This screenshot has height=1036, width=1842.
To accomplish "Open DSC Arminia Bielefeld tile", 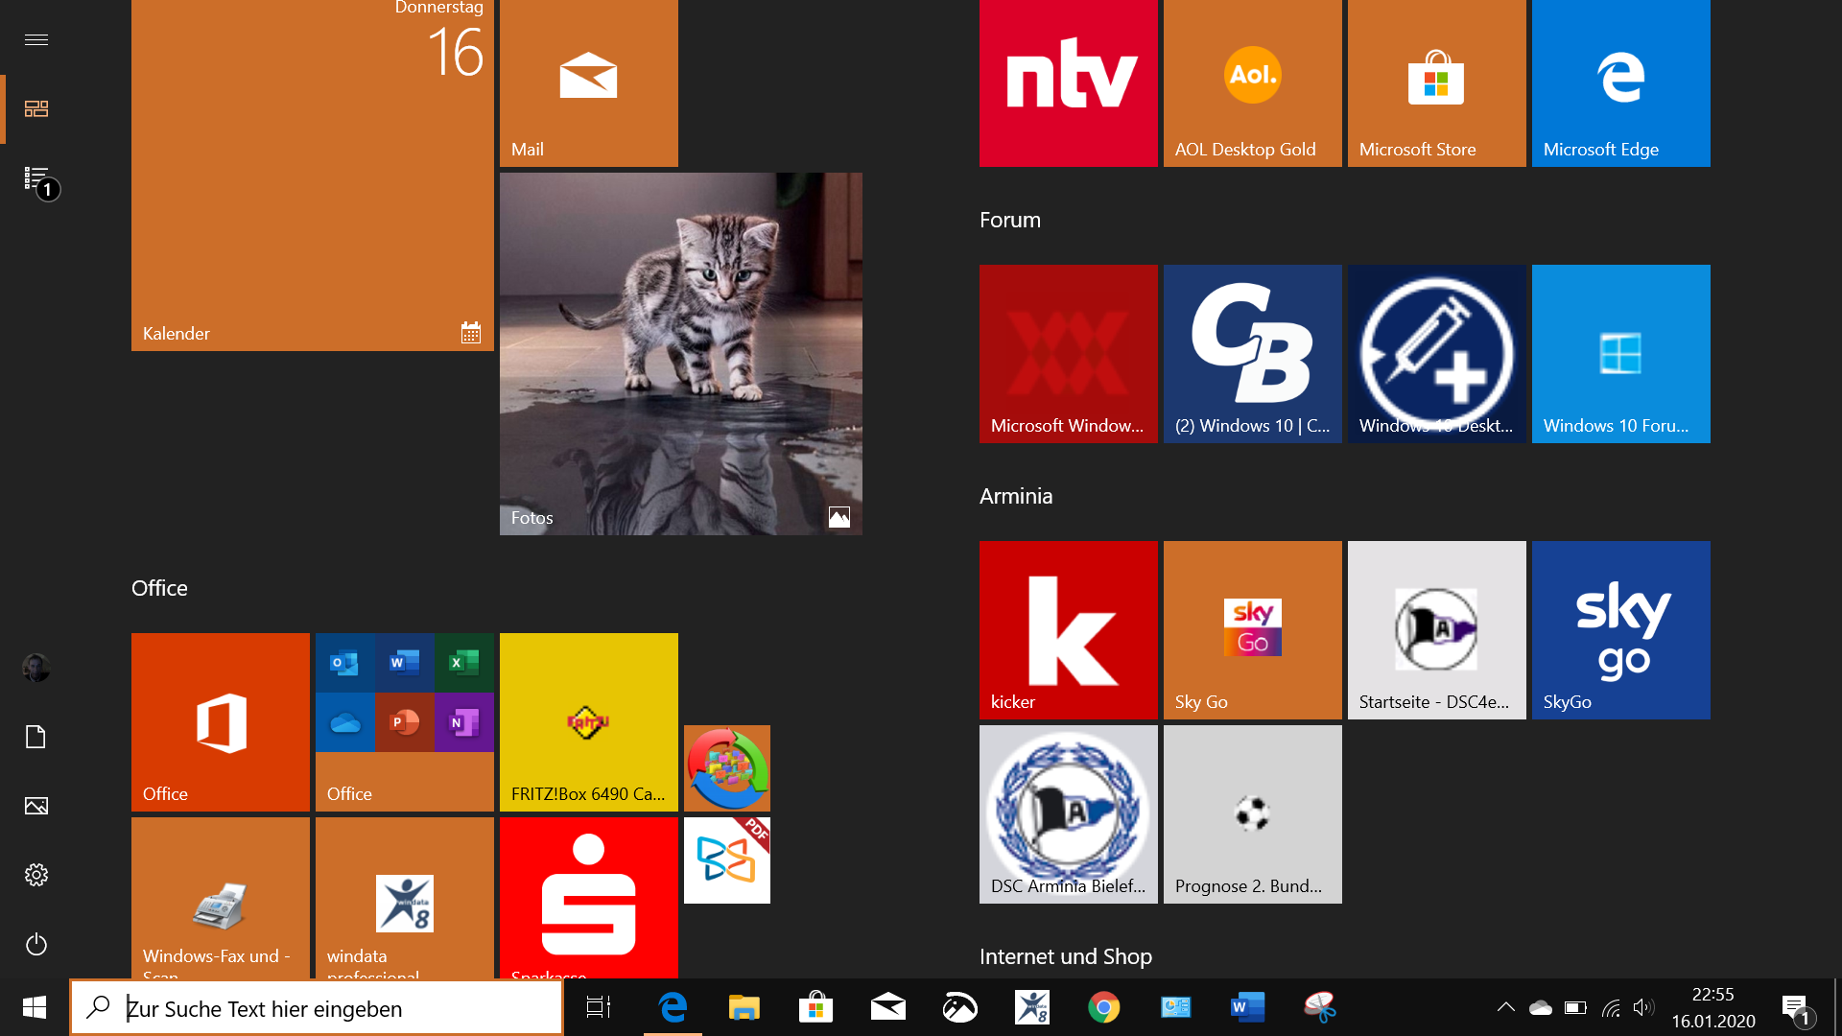I will point(1068,813).
